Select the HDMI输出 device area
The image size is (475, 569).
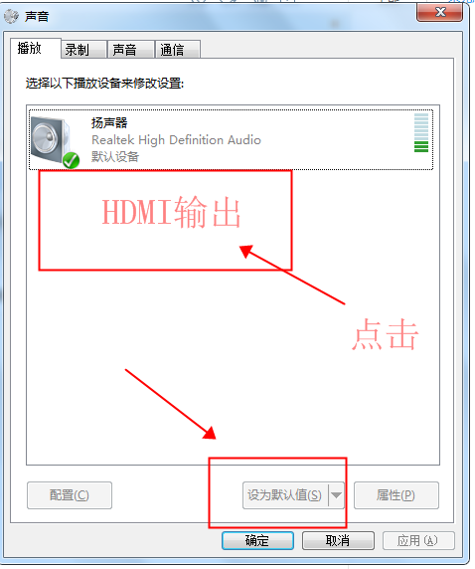click(x=165, y=220)
